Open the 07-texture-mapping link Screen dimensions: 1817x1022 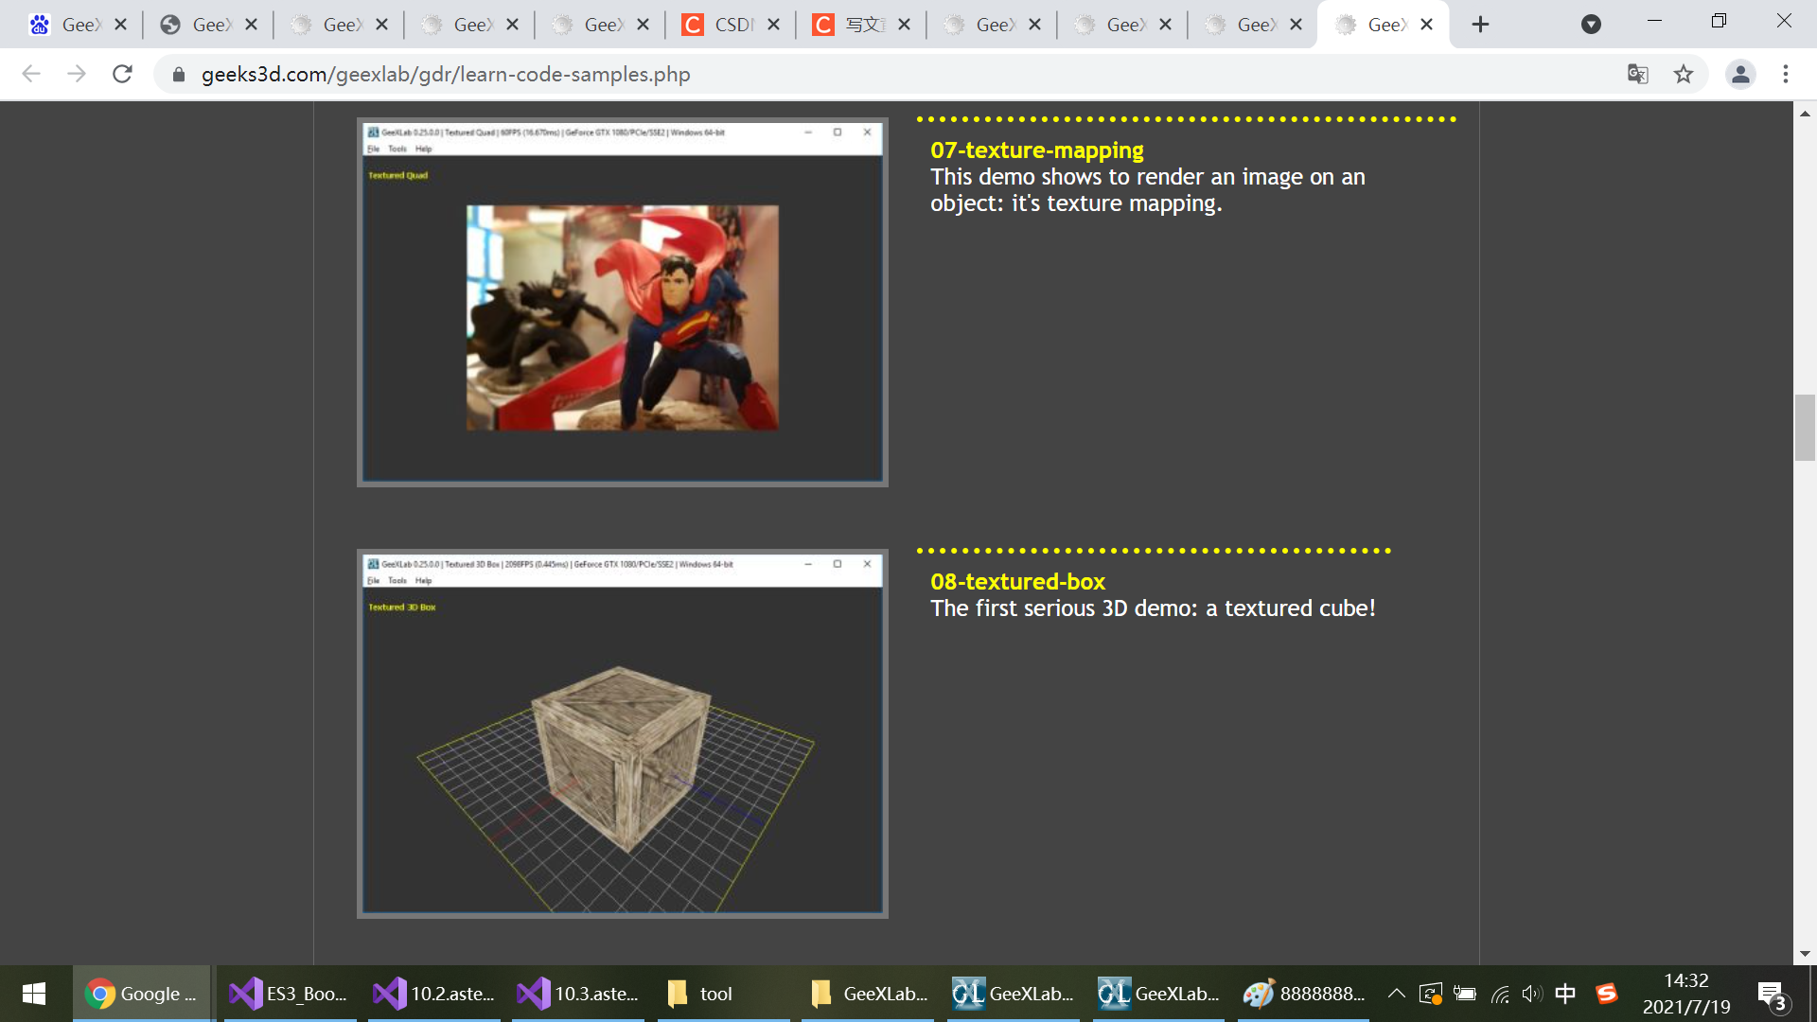pos(1036,150)
